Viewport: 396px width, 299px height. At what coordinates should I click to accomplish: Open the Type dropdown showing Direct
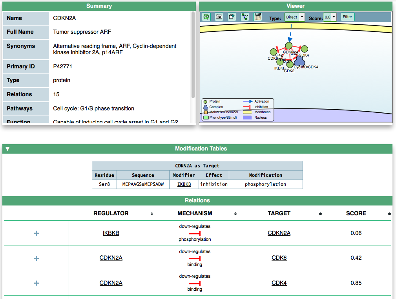point(295,17)
